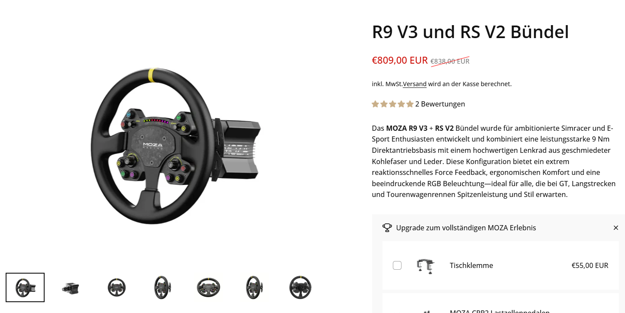The width and height of the screenshot is (625, 313).
Task: Click the crossed-out €838,00 EUR price
Action: point(450,61)
